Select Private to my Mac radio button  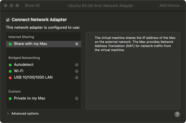point(77,98)
